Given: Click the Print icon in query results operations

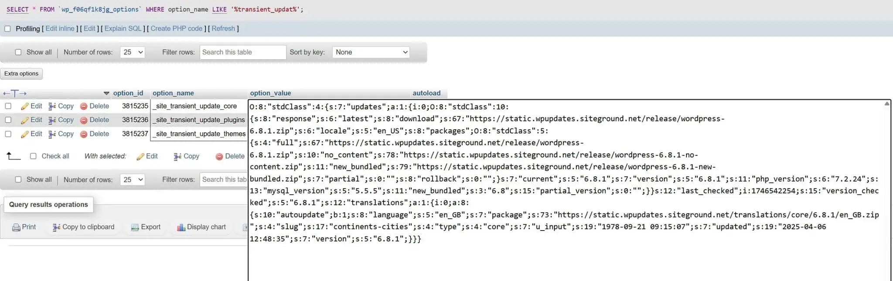Looking at the screenshot, I should [16, 227].
